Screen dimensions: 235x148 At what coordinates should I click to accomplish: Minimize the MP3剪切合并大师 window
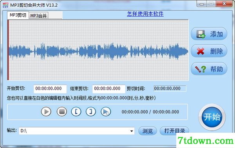(x=202, y=4)
